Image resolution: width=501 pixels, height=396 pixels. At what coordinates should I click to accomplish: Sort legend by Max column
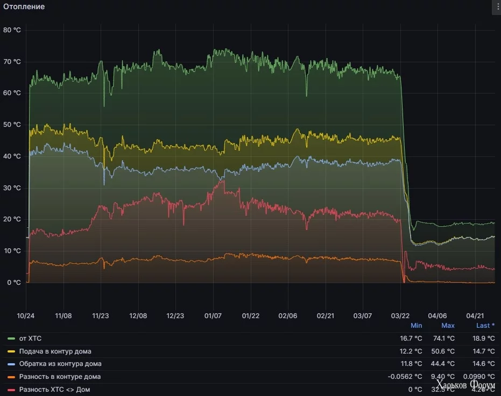pyautogui.click(x=448, y=326)
